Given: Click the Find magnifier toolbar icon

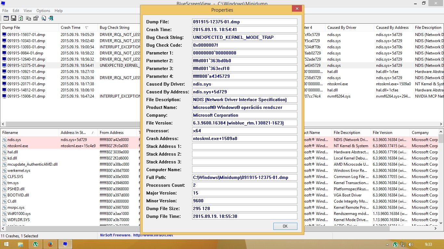Looking at the screenshot, I should [43, 18].
